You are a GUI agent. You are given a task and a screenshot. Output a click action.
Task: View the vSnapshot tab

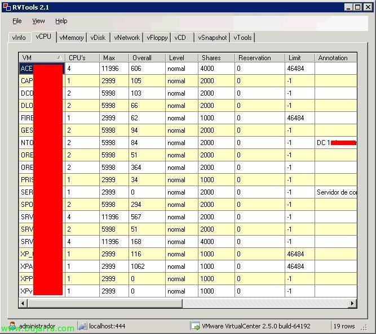[212, 38]
